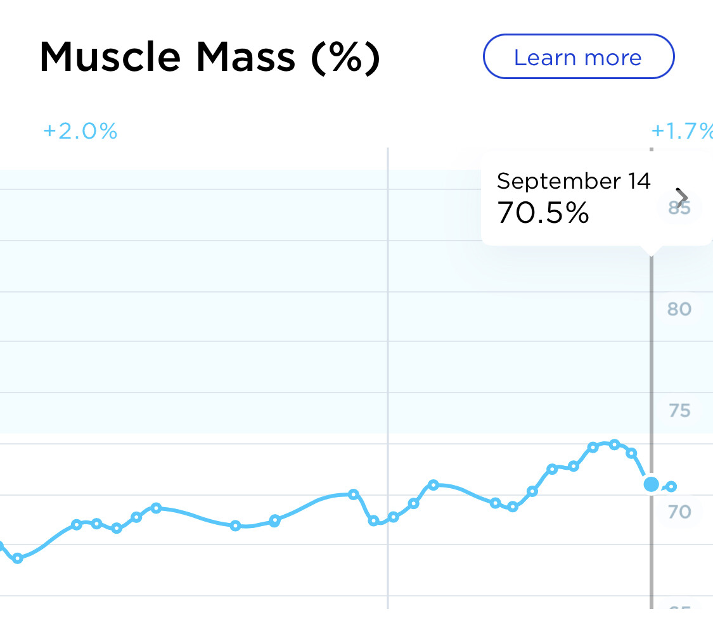Open next entry with the tooltip chevron
Image resolution: width=713 pixels, height=623 pixels.
(x=682, y=198)
